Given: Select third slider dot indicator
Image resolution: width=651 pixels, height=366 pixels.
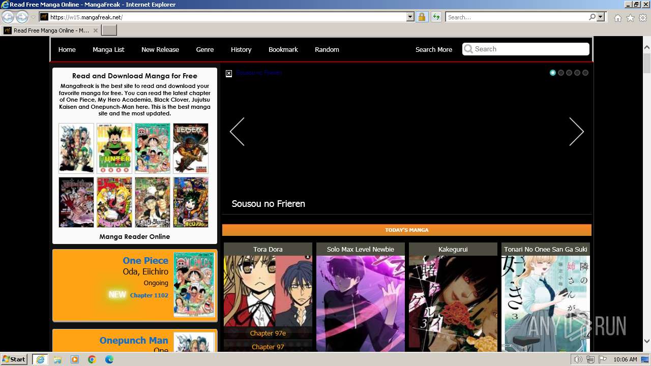Looking at the screenshot, I should [569, 73].
